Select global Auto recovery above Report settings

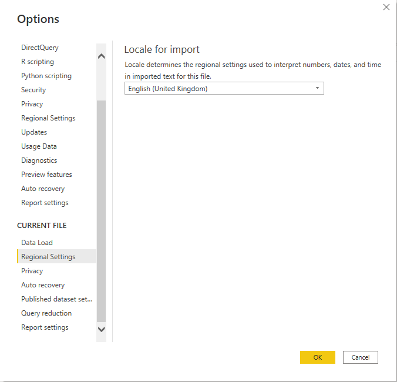click(x=43, y=189)
